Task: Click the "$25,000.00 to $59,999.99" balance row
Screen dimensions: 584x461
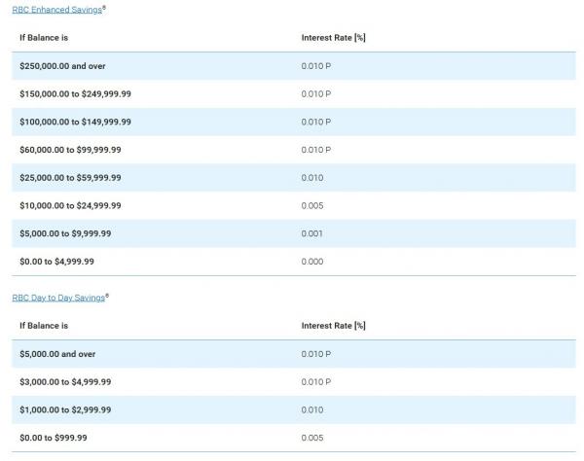Action: 70,178
